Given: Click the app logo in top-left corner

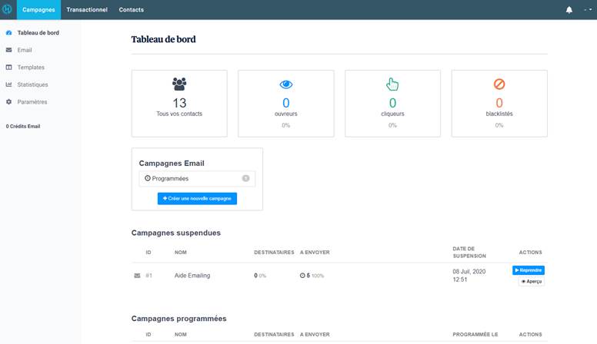Looking at the screenshot, I should click(8, 9).
